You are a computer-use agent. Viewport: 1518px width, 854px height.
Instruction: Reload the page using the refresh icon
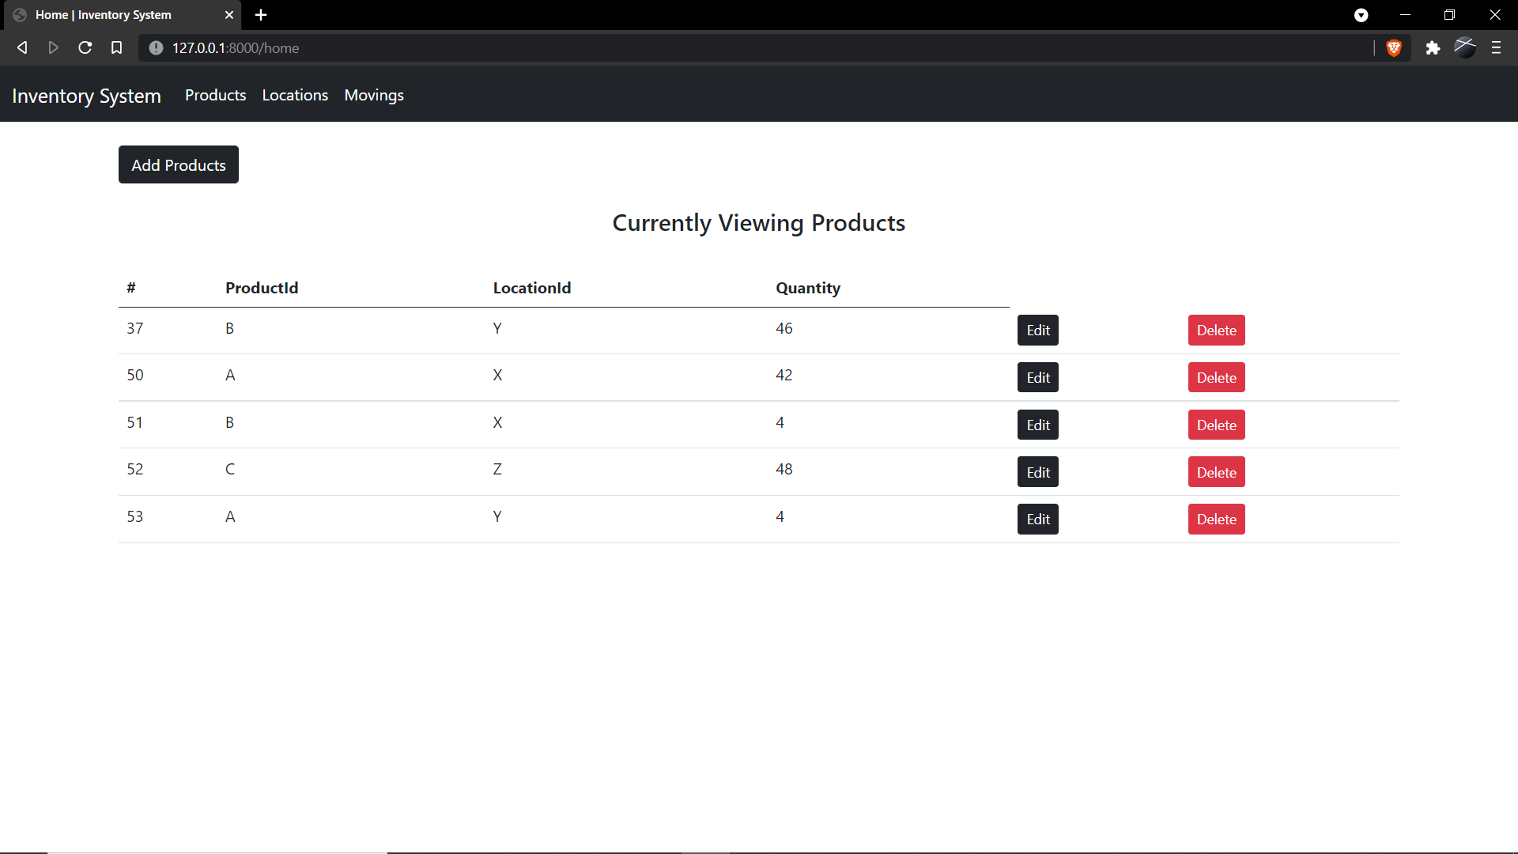click(85, 47)
